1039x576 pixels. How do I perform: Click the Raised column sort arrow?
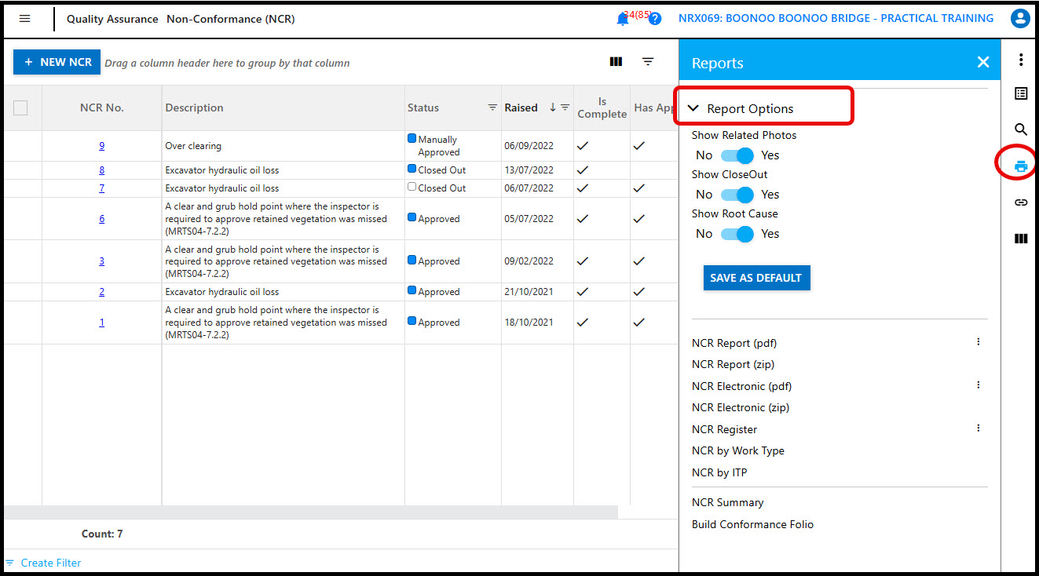pos(553,108)
